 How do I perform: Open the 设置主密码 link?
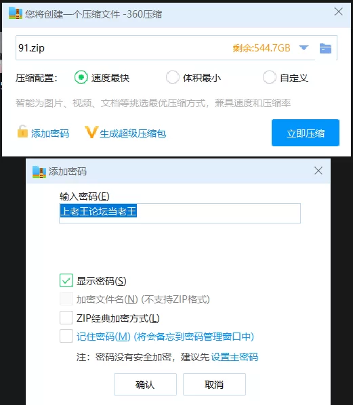pyautogui.click(x=234, y=357)
